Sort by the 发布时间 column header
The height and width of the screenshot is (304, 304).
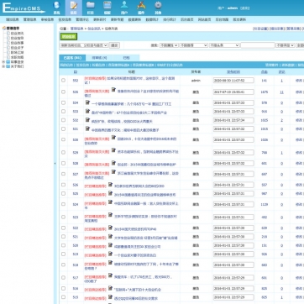click(x=233, y=72)
